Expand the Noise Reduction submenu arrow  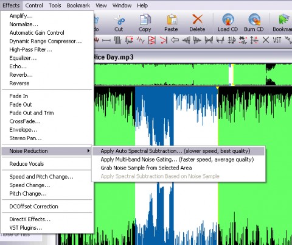point(88,151)
